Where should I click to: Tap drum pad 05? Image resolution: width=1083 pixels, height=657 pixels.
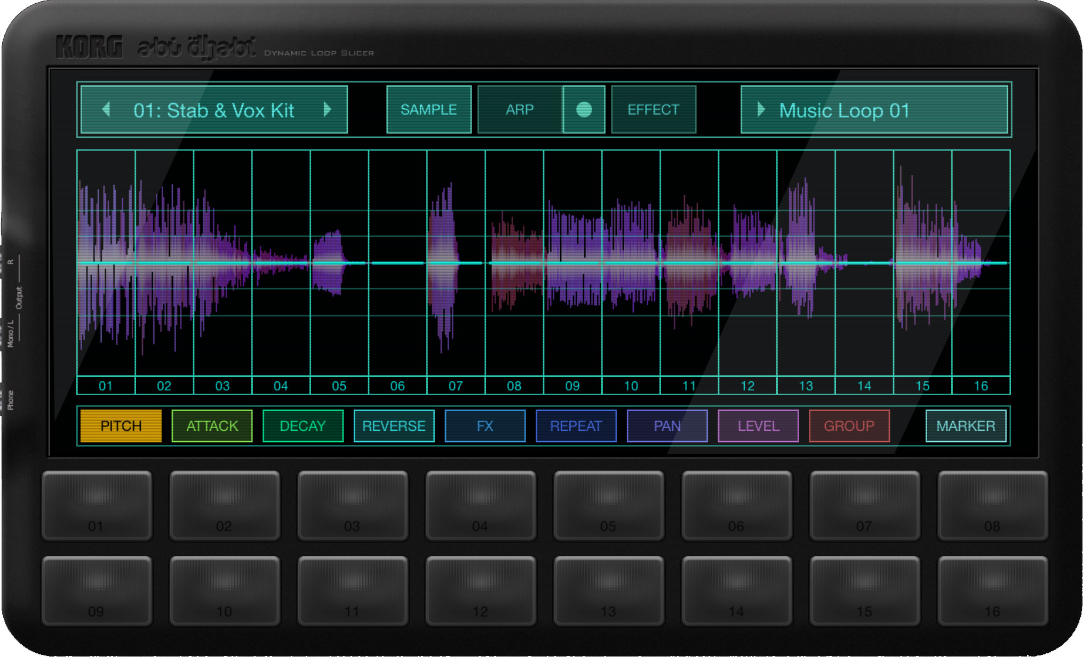pos(609,505)
